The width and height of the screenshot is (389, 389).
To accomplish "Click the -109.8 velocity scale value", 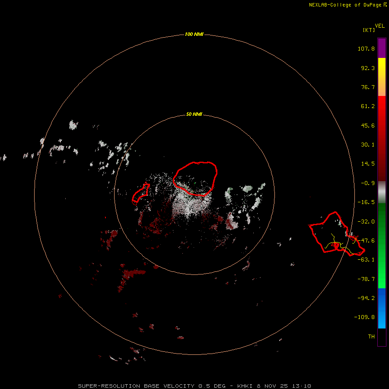I will pyautogui.click(x=364, y=317).
